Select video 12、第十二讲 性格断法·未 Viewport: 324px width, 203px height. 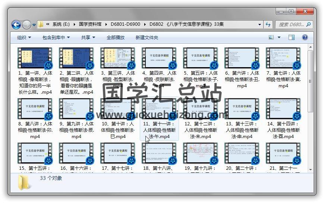(201, 119)
